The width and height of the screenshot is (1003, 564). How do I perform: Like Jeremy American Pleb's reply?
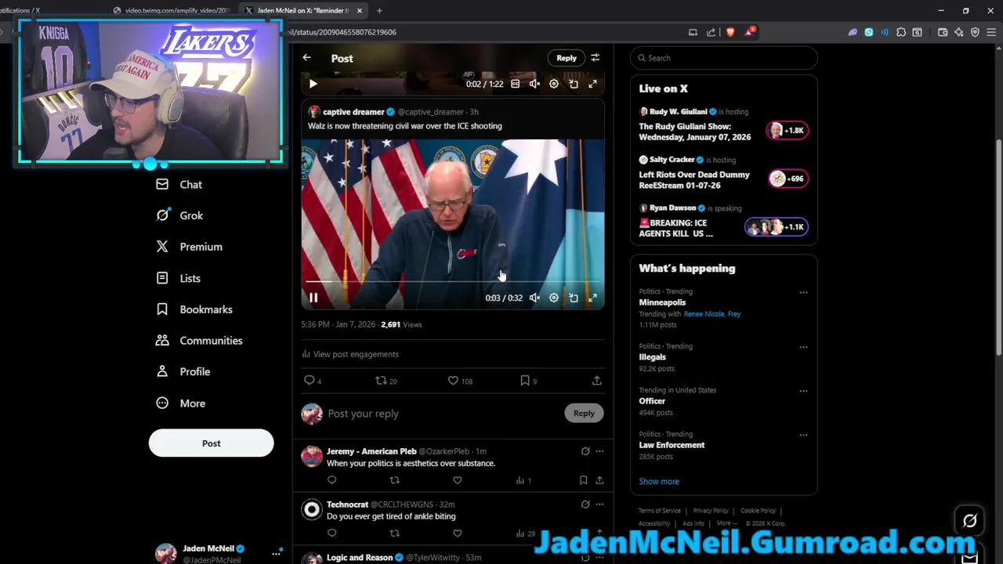(457, 480)
